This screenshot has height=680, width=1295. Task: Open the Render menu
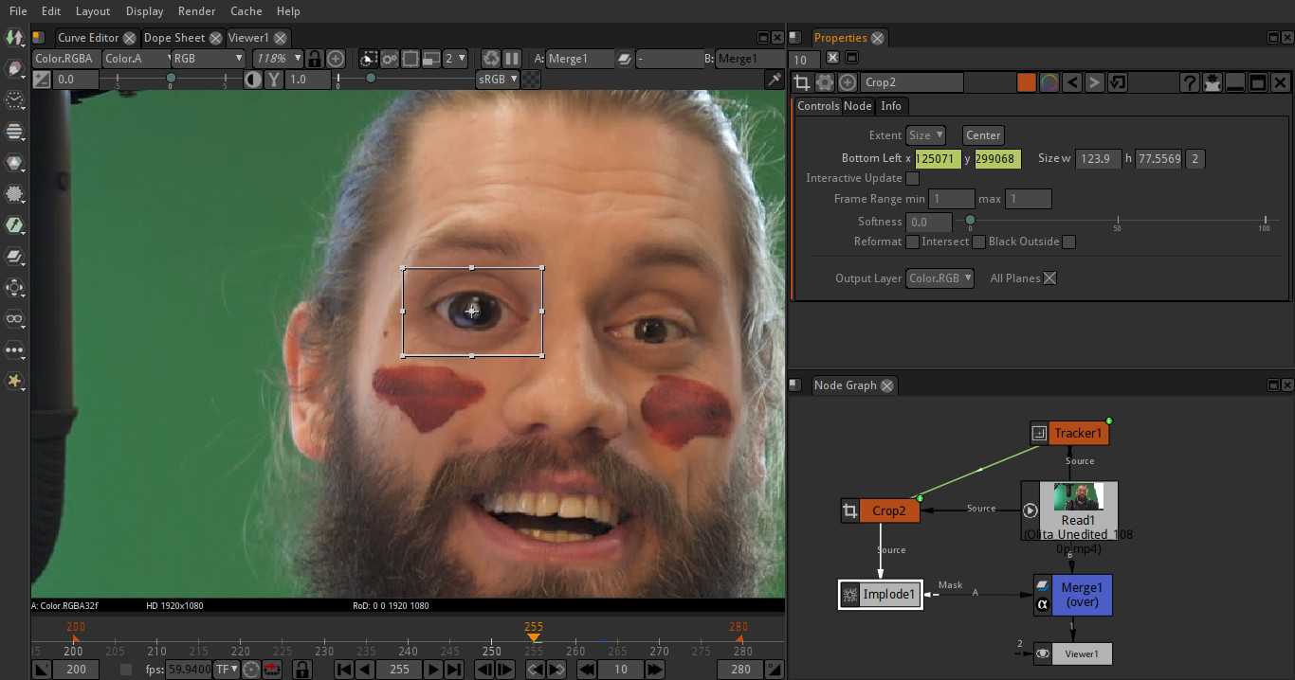[197, 11]
